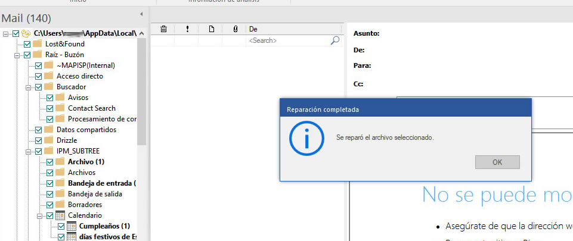Image resolution: width=573 pixels, height=241 pixels.
Task: Sort by the item type document column icon
Action: (x=211, y=29)
